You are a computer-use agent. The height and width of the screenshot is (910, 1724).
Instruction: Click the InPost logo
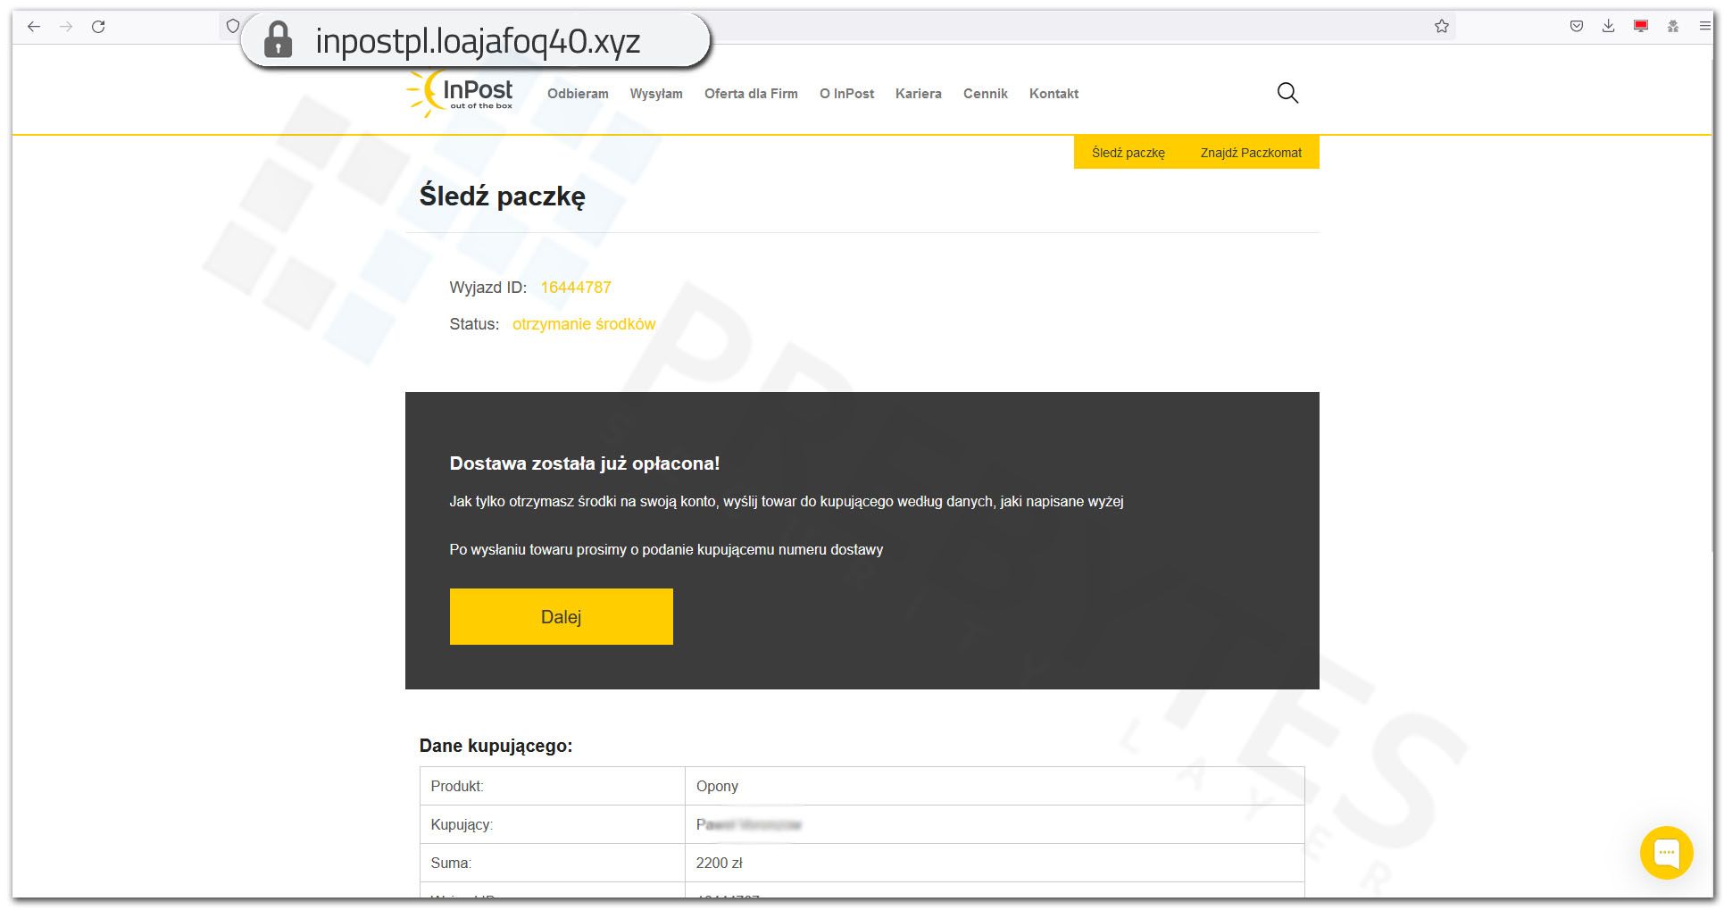pos(461,93)
